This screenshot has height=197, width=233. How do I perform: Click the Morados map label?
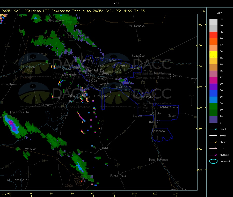(30, 149)
